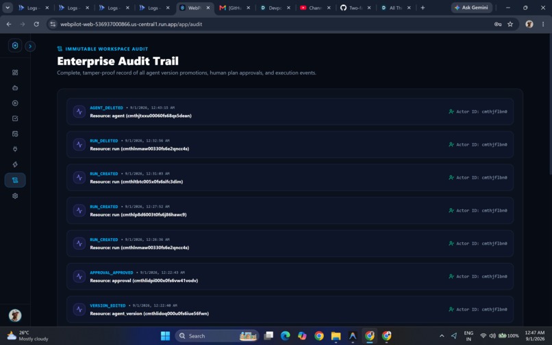Show hidden icons with the tray chevron
The width and height of the screenshot is (552, 345).
pos(442,336)
